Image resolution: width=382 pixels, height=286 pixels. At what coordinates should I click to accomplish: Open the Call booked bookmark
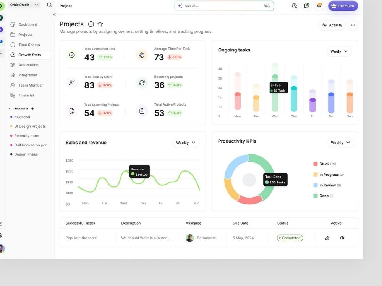tap(30, 145)
